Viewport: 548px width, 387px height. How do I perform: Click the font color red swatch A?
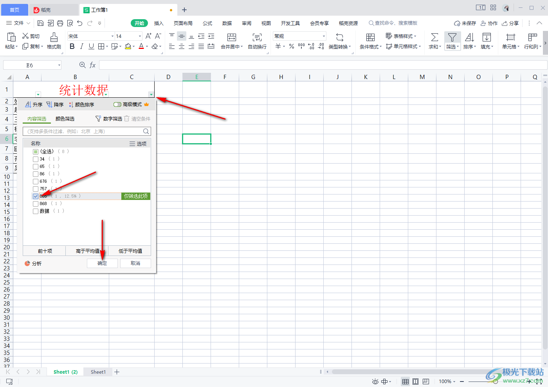[x=141, y=47]
